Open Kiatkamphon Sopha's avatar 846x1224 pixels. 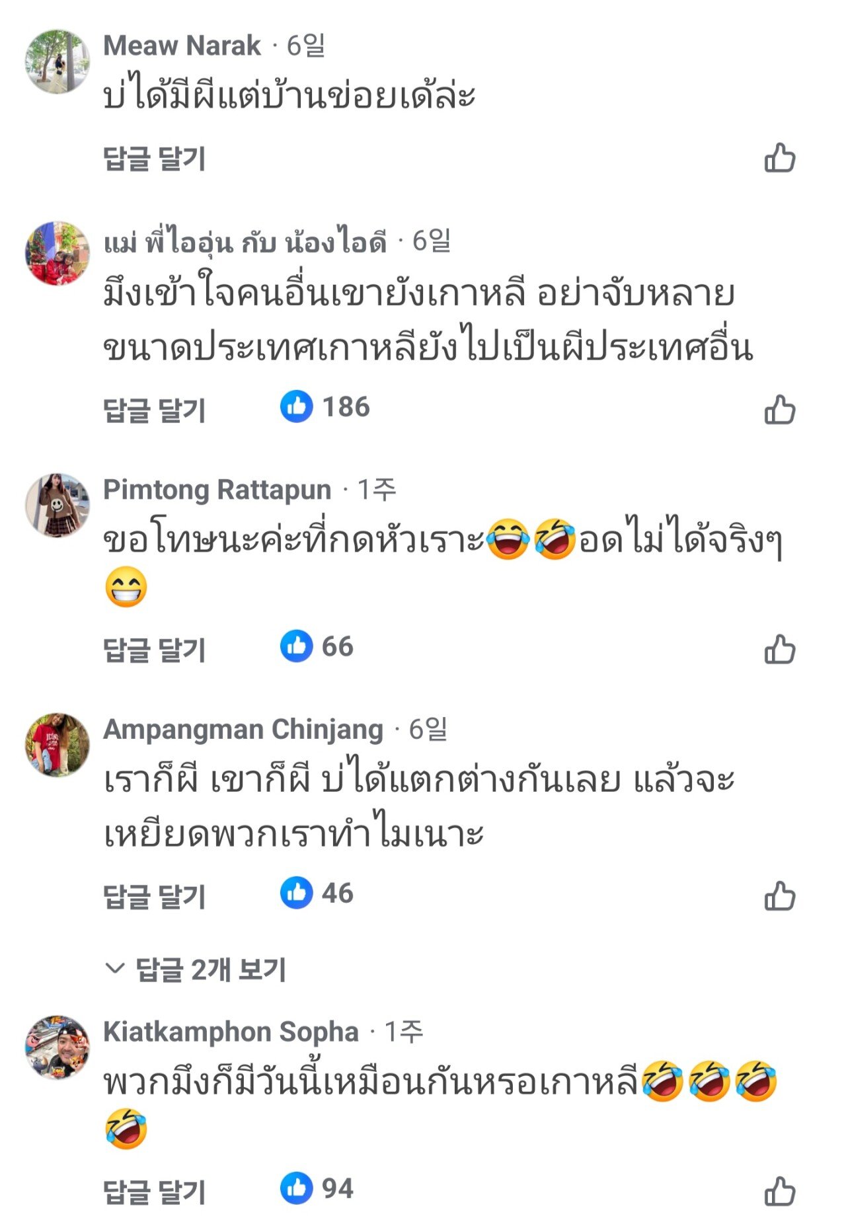click(x=58, y=1048)
